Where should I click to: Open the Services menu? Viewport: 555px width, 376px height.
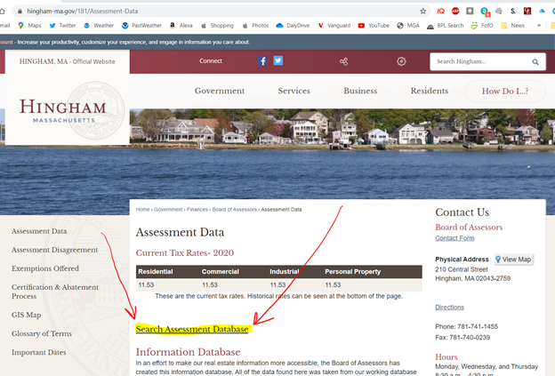pos(294,92)
